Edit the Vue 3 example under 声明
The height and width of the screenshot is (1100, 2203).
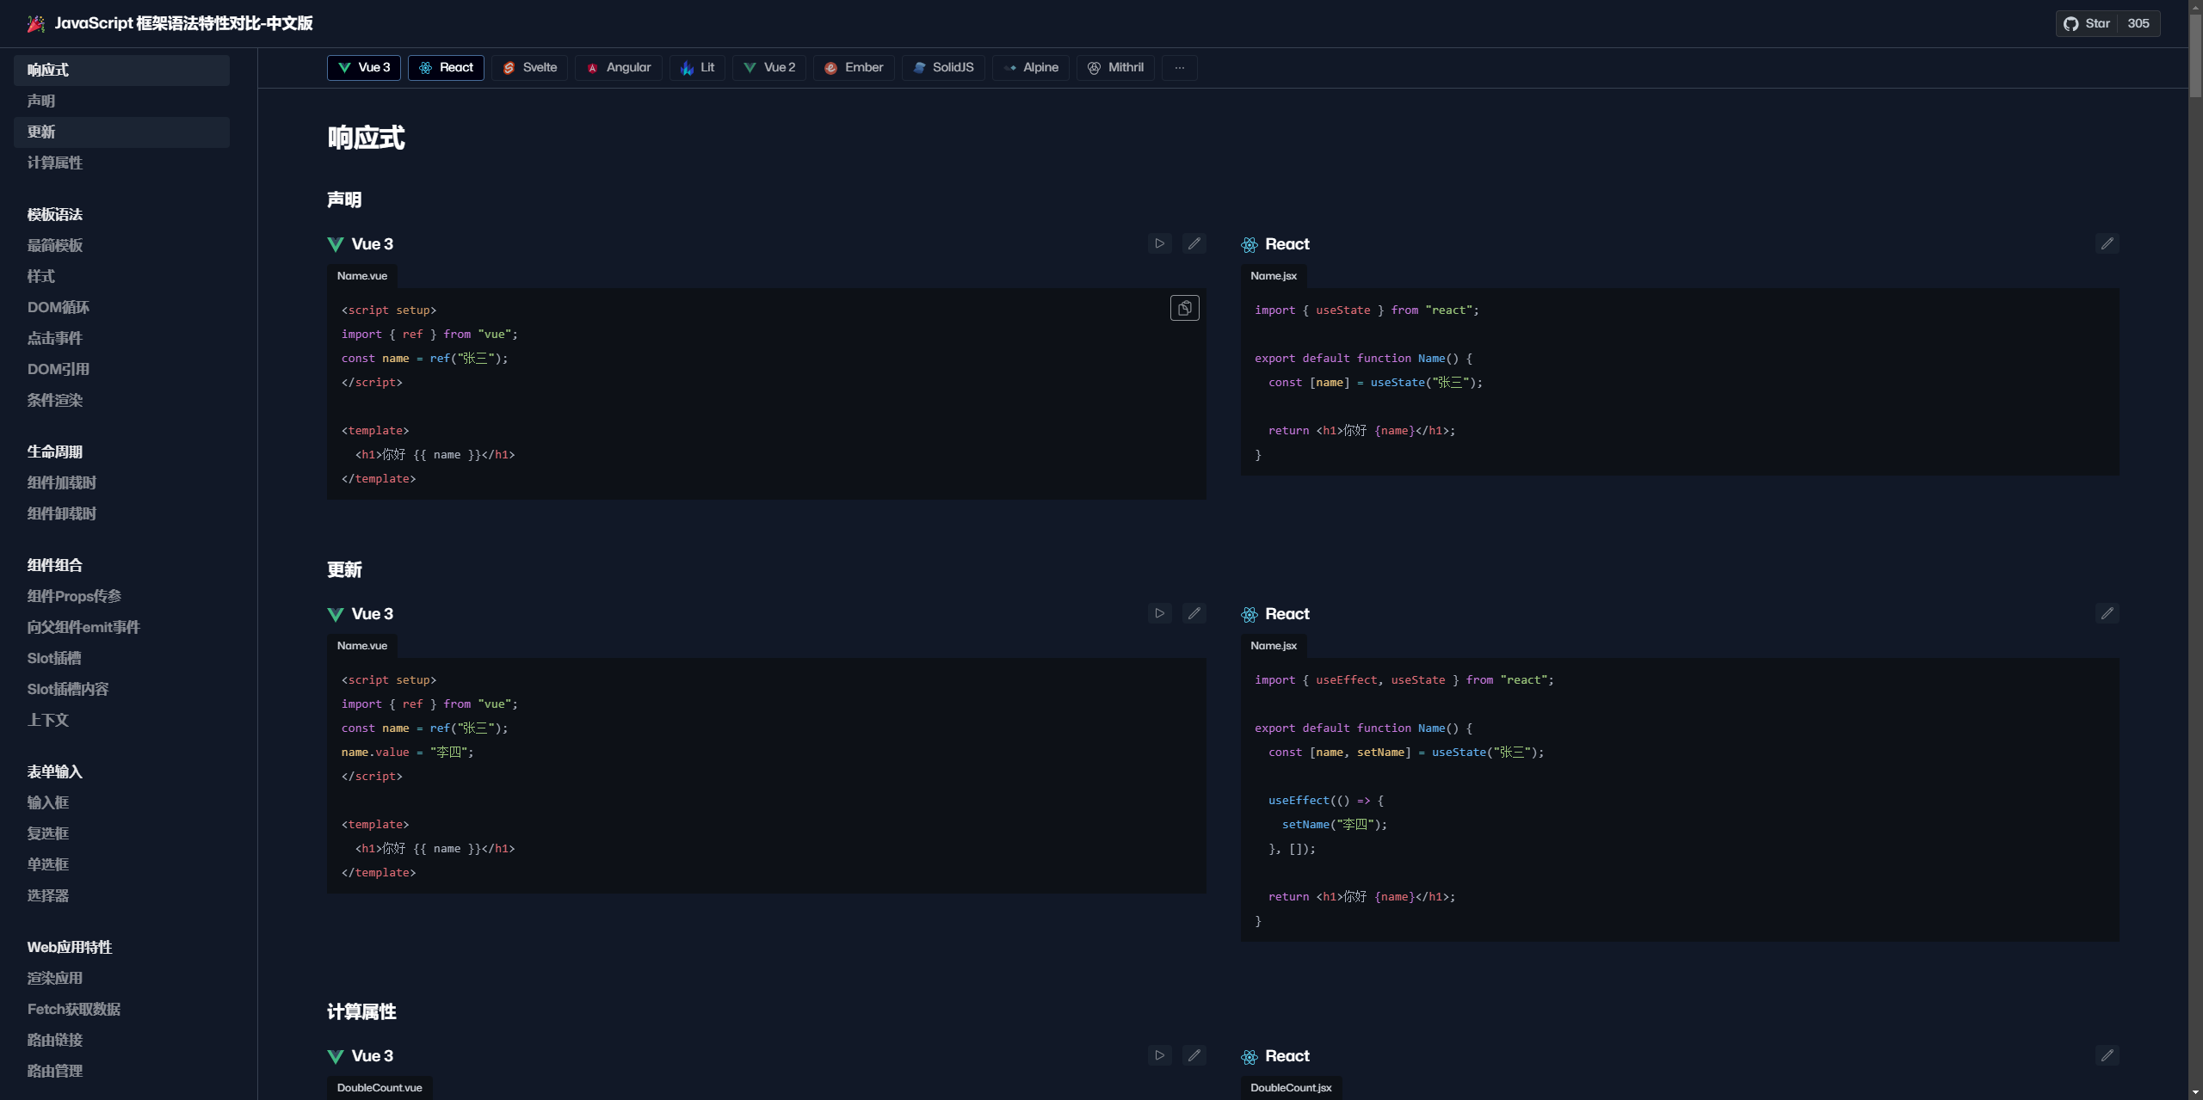(1194, 243)
